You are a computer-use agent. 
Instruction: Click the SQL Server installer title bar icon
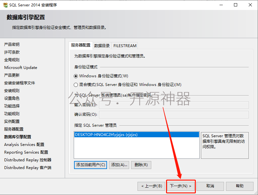[x=5, y=5]
